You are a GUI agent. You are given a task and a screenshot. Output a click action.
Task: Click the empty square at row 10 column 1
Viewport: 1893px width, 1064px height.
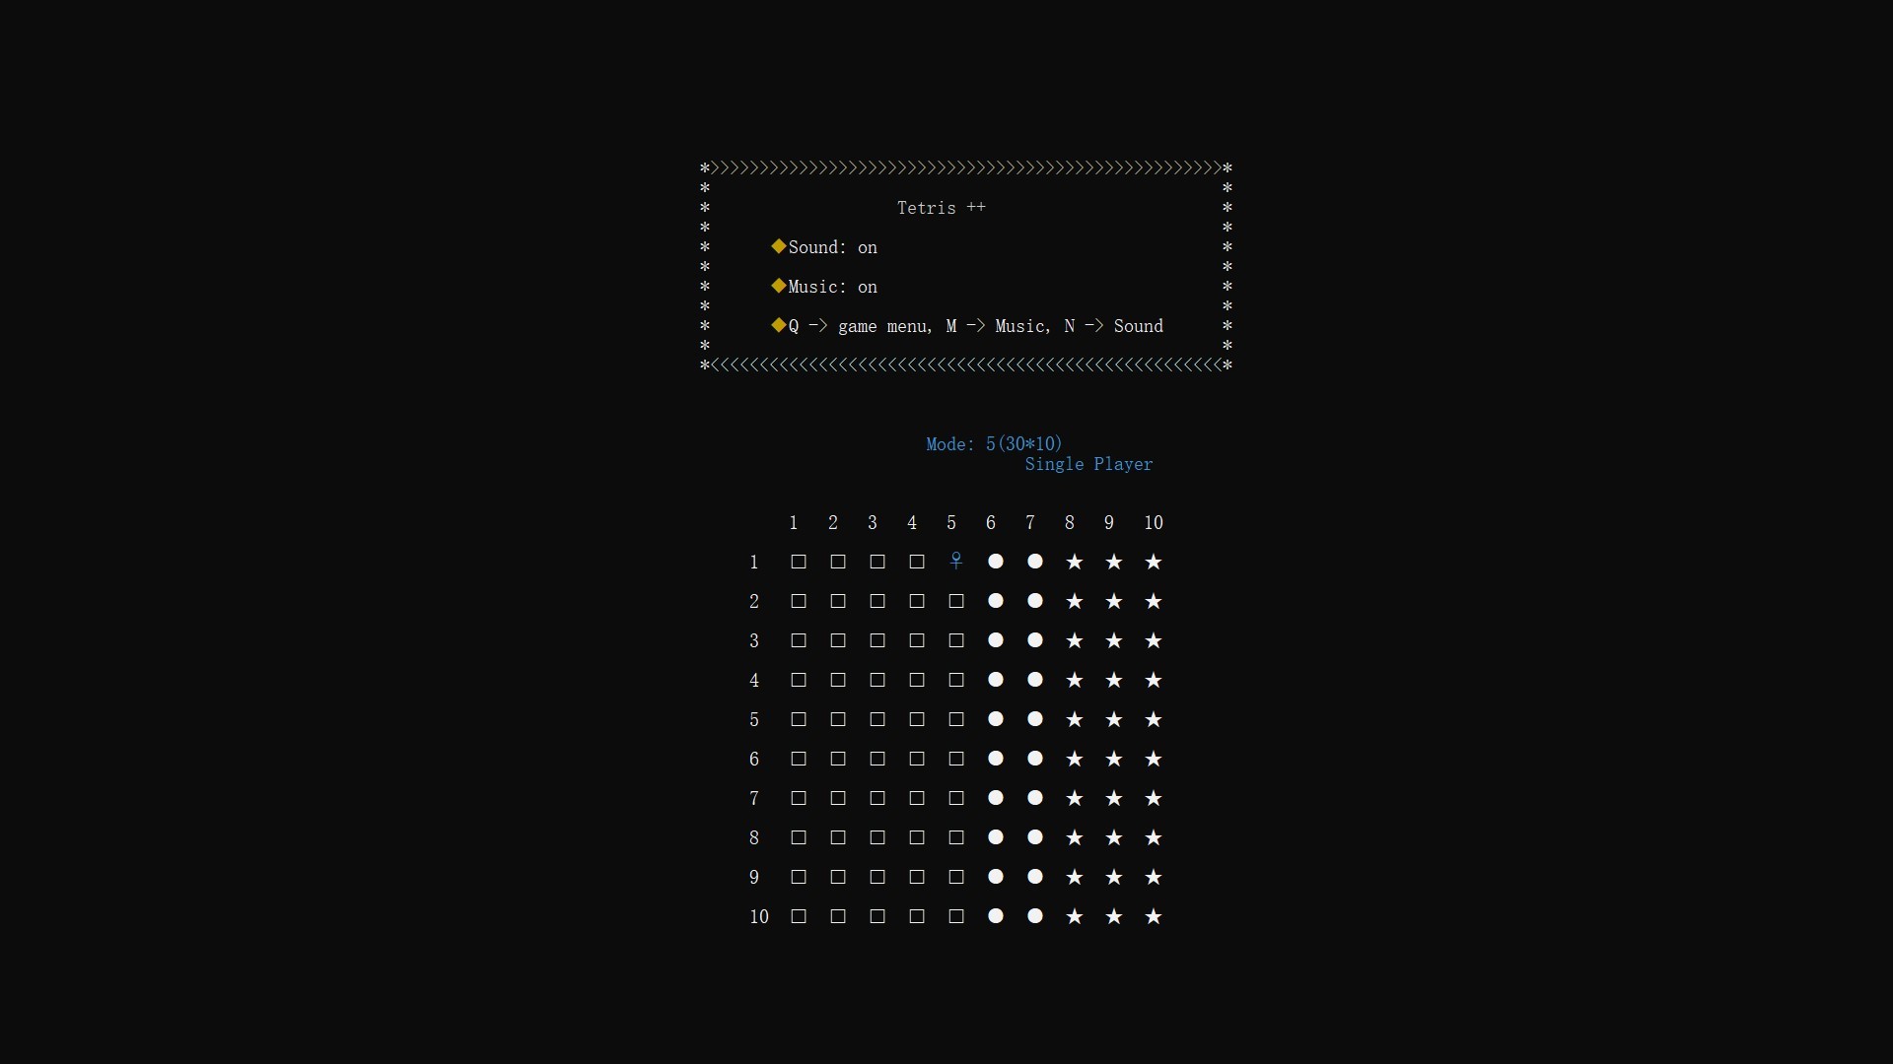(799, 916)
